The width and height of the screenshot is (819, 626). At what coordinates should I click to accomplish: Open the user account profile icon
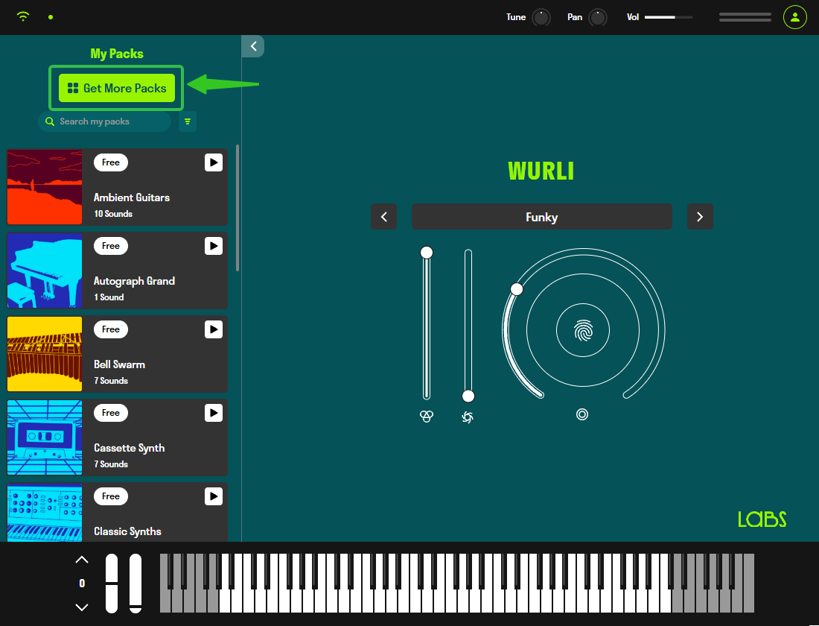[x=795, y=17]
